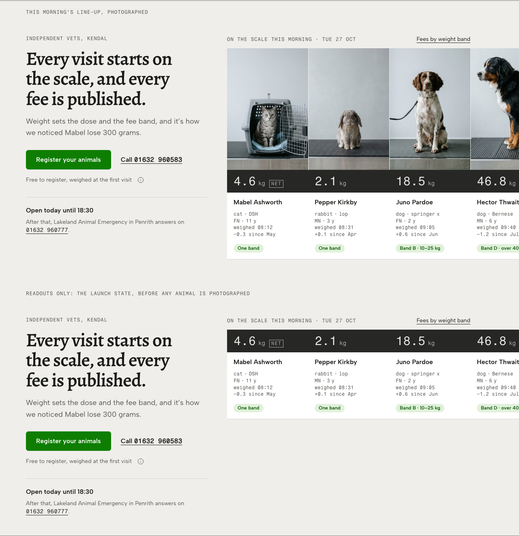This screenshot has height=536, width=519.
Task: Click emergency number 01632 960777 in the photographed section
Action: [x=47, y=230]
